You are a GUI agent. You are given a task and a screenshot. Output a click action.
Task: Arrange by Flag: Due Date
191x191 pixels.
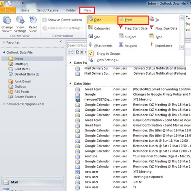click(x=163, y=28)
